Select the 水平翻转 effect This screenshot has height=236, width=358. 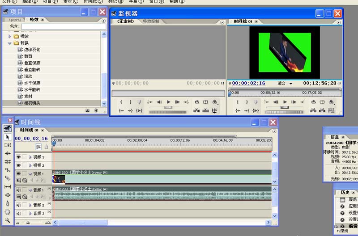click(x=32, y=89)
